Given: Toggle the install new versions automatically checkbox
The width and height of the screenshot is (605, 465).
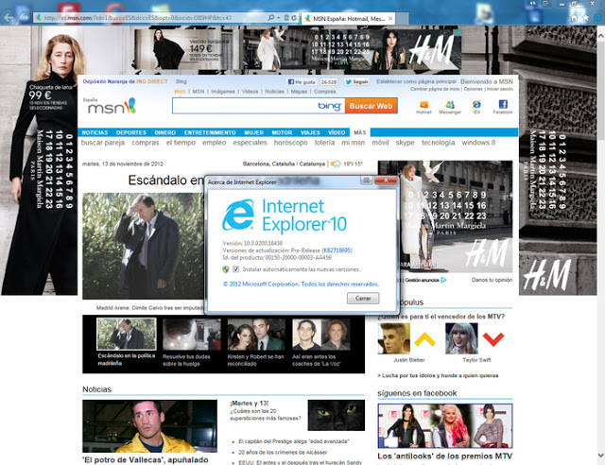Looking at the screenshot, I should pos(236,269).
